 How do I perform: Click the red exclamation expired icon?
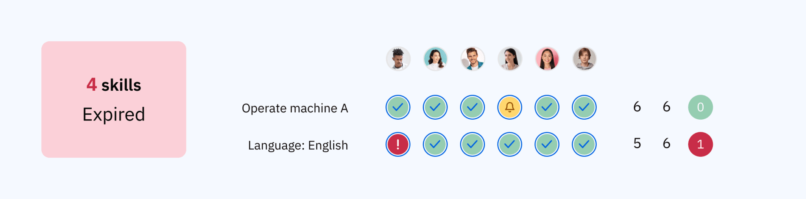pos(398,144)
